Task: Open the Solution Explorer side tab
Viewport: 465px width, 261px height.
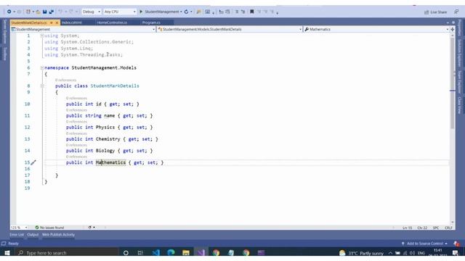Action: [459, 53]
